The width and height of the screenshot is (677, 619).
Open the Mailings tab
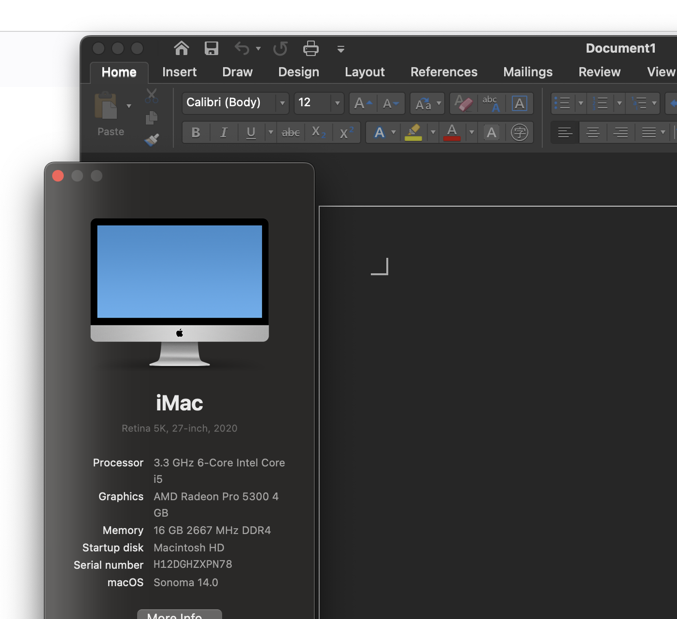tap(528, 72)
